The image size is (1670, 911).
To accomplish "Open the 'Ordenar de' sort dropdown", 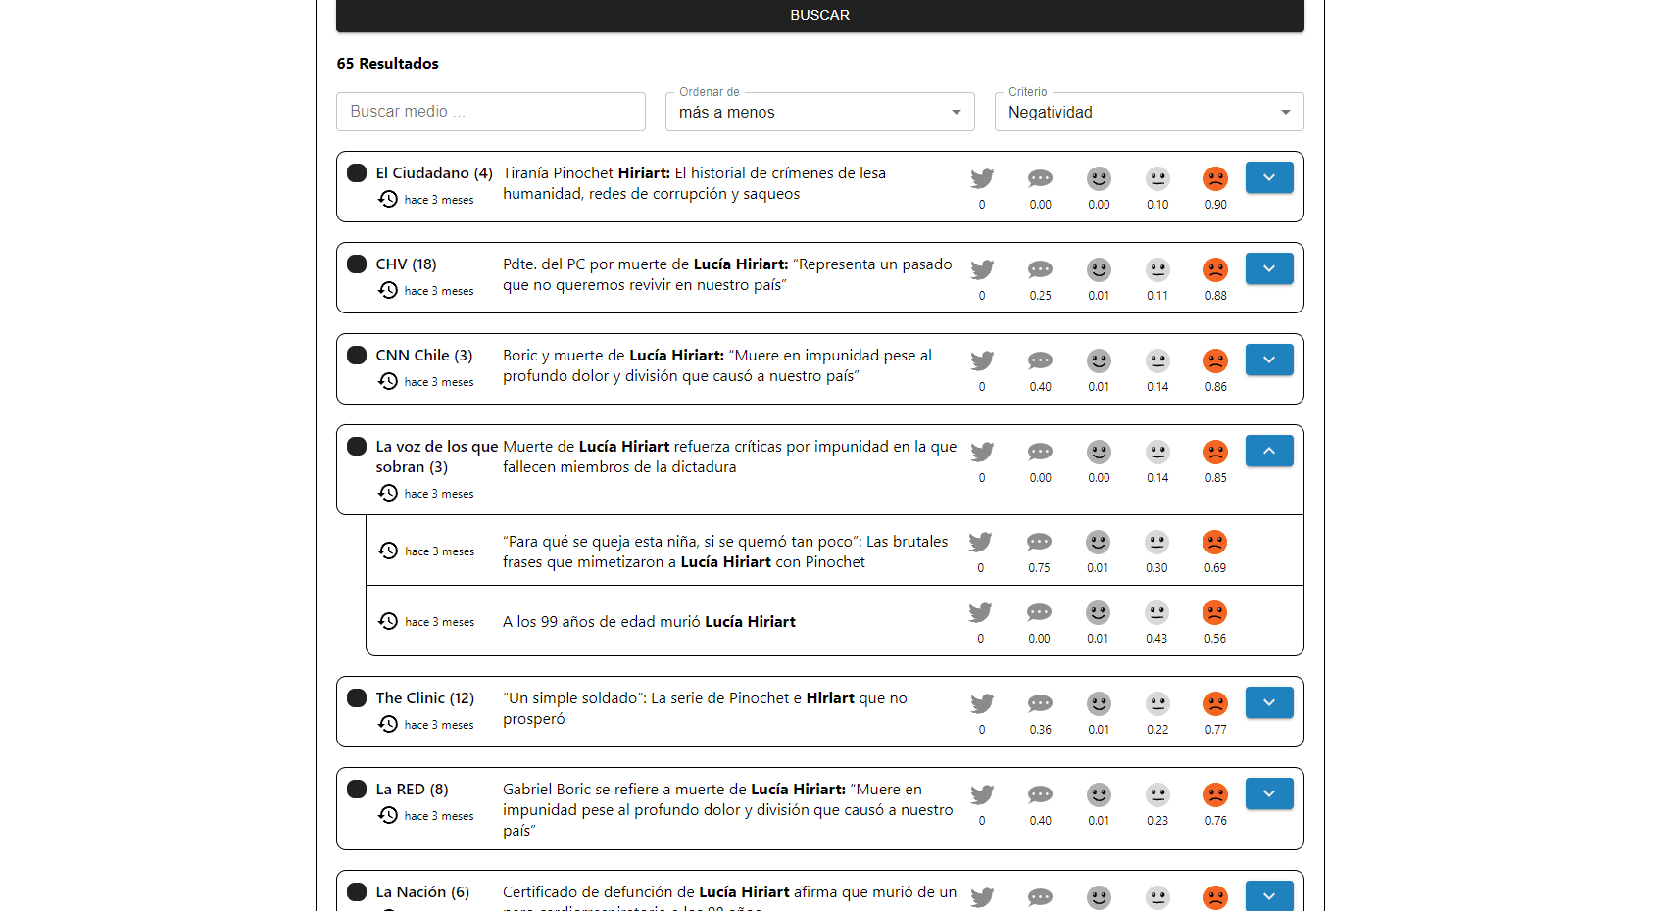I will pyautogui.click(x=819, y=112).
